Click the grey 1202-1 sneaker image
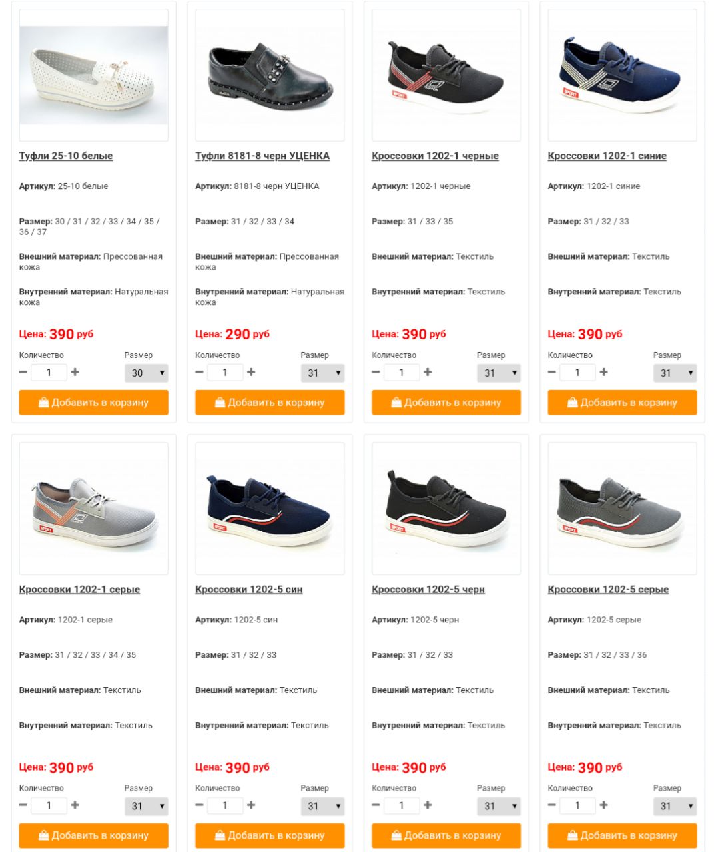This screenshot has width=716, height=852. click(93, 509)
